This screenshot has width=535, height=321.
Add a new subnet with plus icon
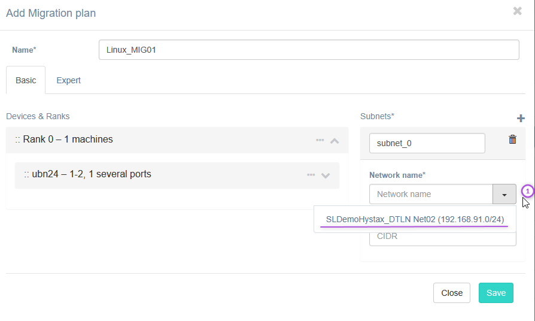pyautogui.click(x=521, y=118)
